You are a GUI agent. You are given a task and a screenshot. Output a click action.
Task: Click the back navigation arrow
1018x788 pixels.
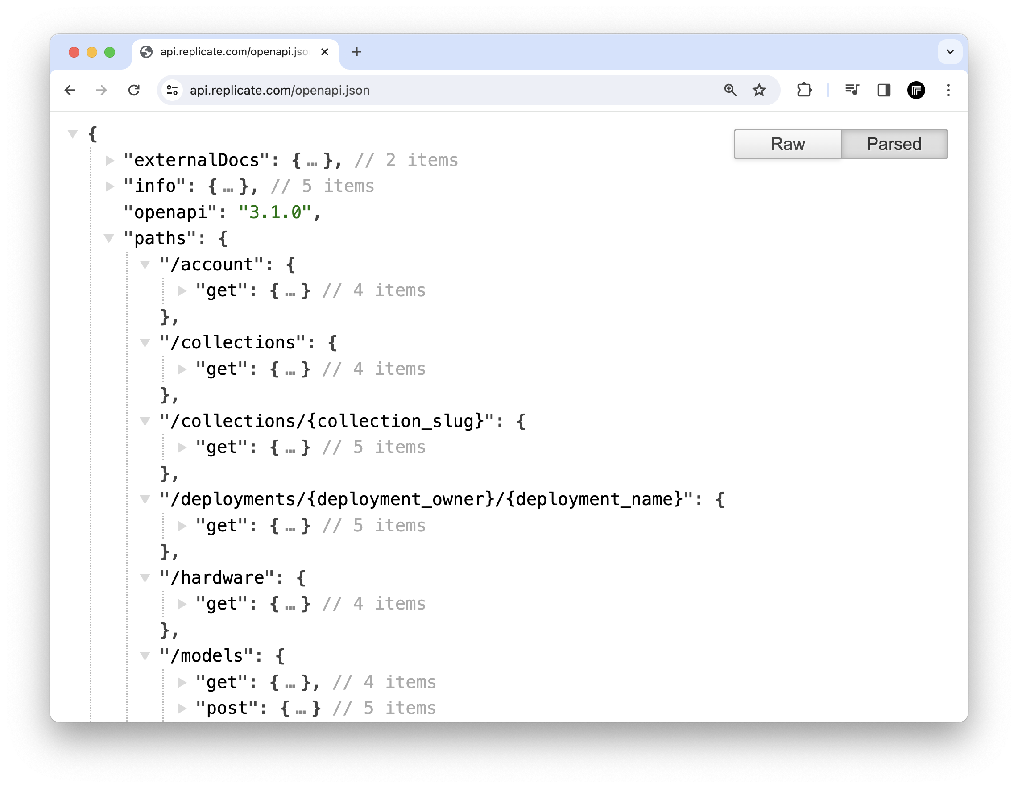70,90
